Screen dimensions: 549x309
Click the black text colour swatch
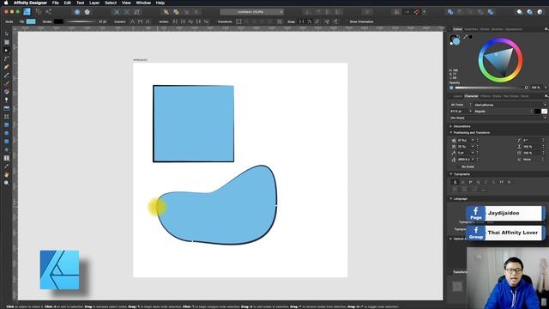coord(538,112)
